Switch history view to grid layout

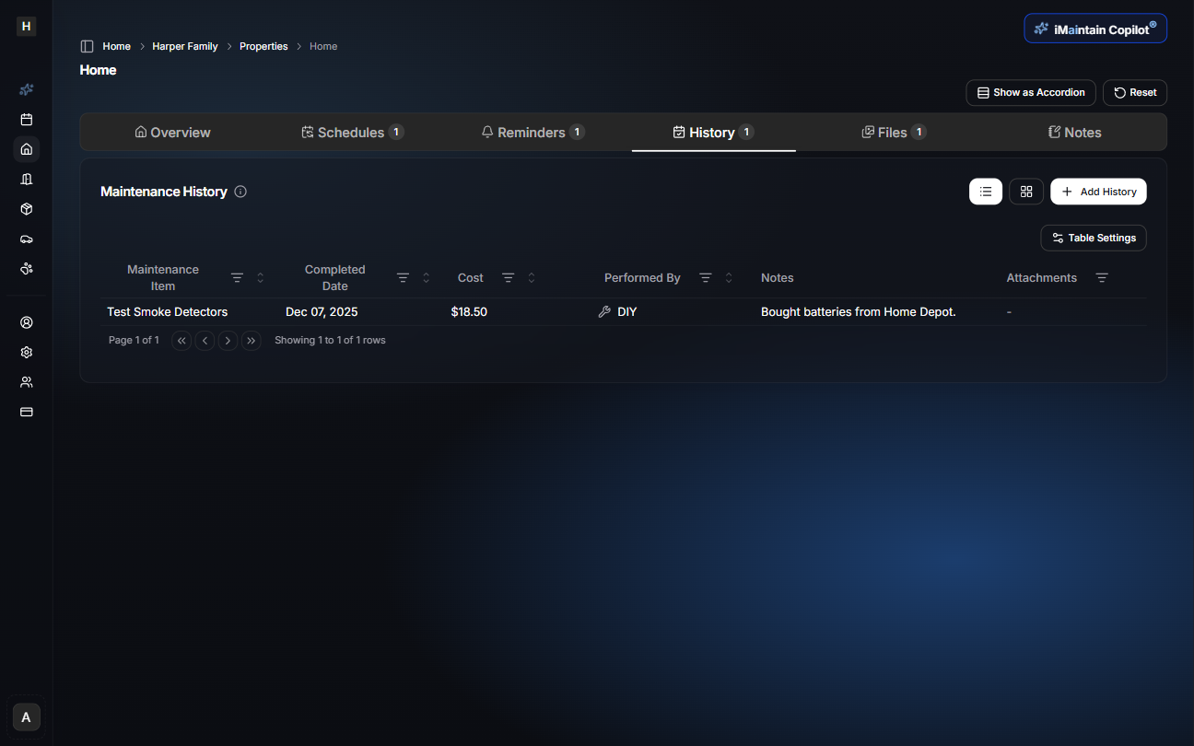pos(1026,191)
